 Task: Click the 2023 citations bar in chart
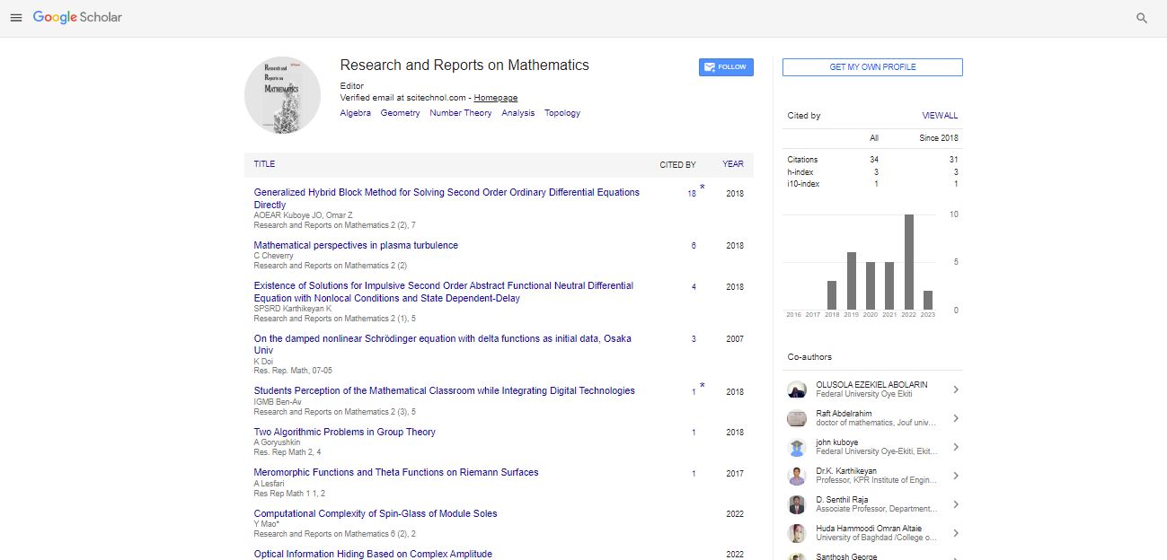[928, 300]
